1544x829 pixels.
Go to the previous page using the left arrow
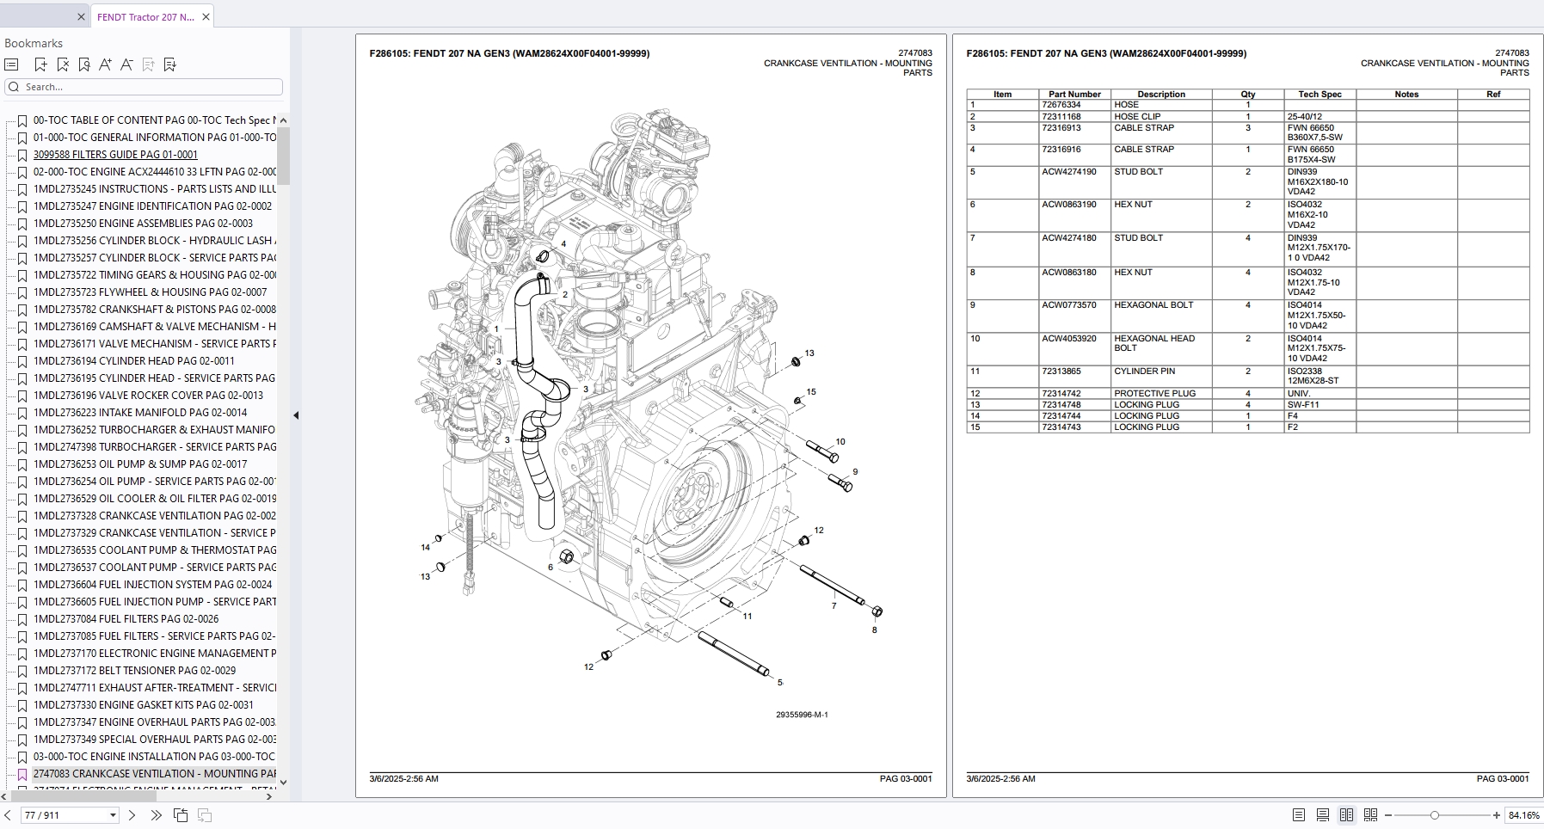pos(8,815)
